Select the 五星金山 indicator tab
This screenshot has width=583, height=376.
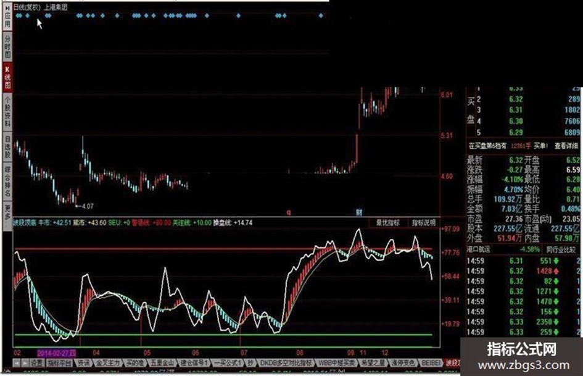click(x=162, y=362)
